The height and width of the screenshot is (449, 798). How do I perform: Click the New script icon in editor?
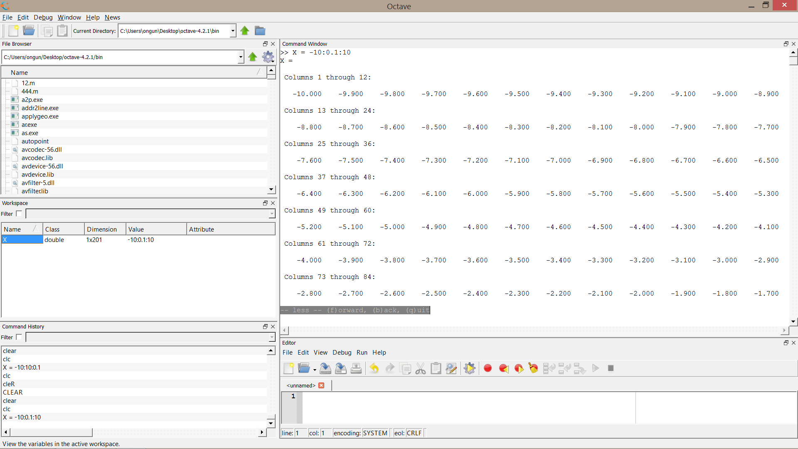tap(288, 368)
